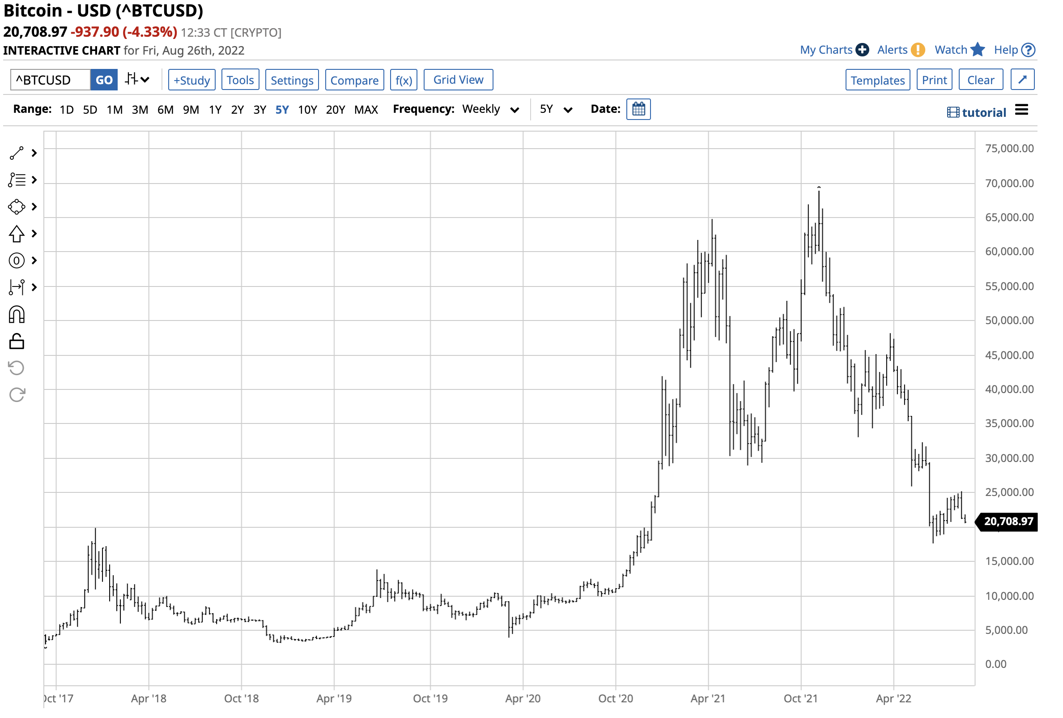Screen dimensions: 1063x718
Task: Click the redo arrow icon
Action: pos(17,395)
